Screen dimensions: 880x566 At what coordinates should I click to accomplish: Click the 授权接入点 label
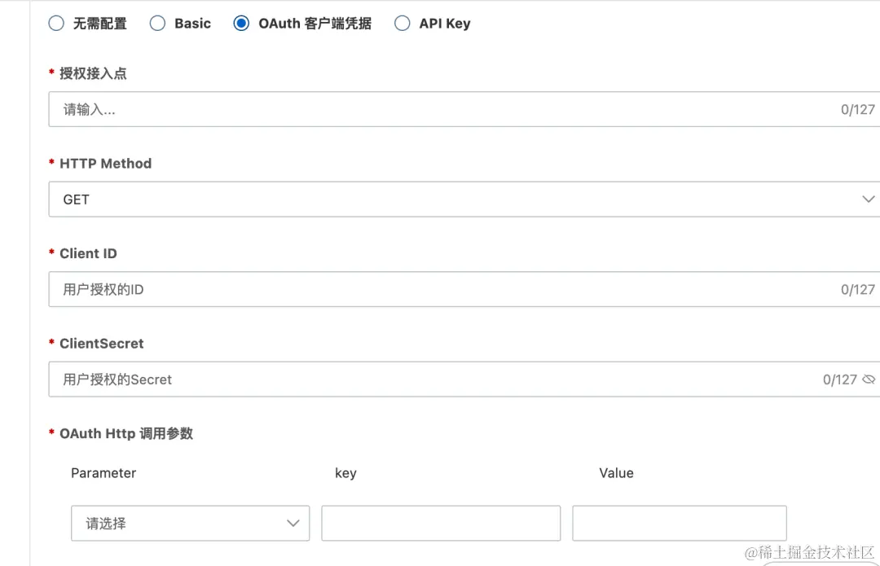pyautogui.click(x=93, y=73)
